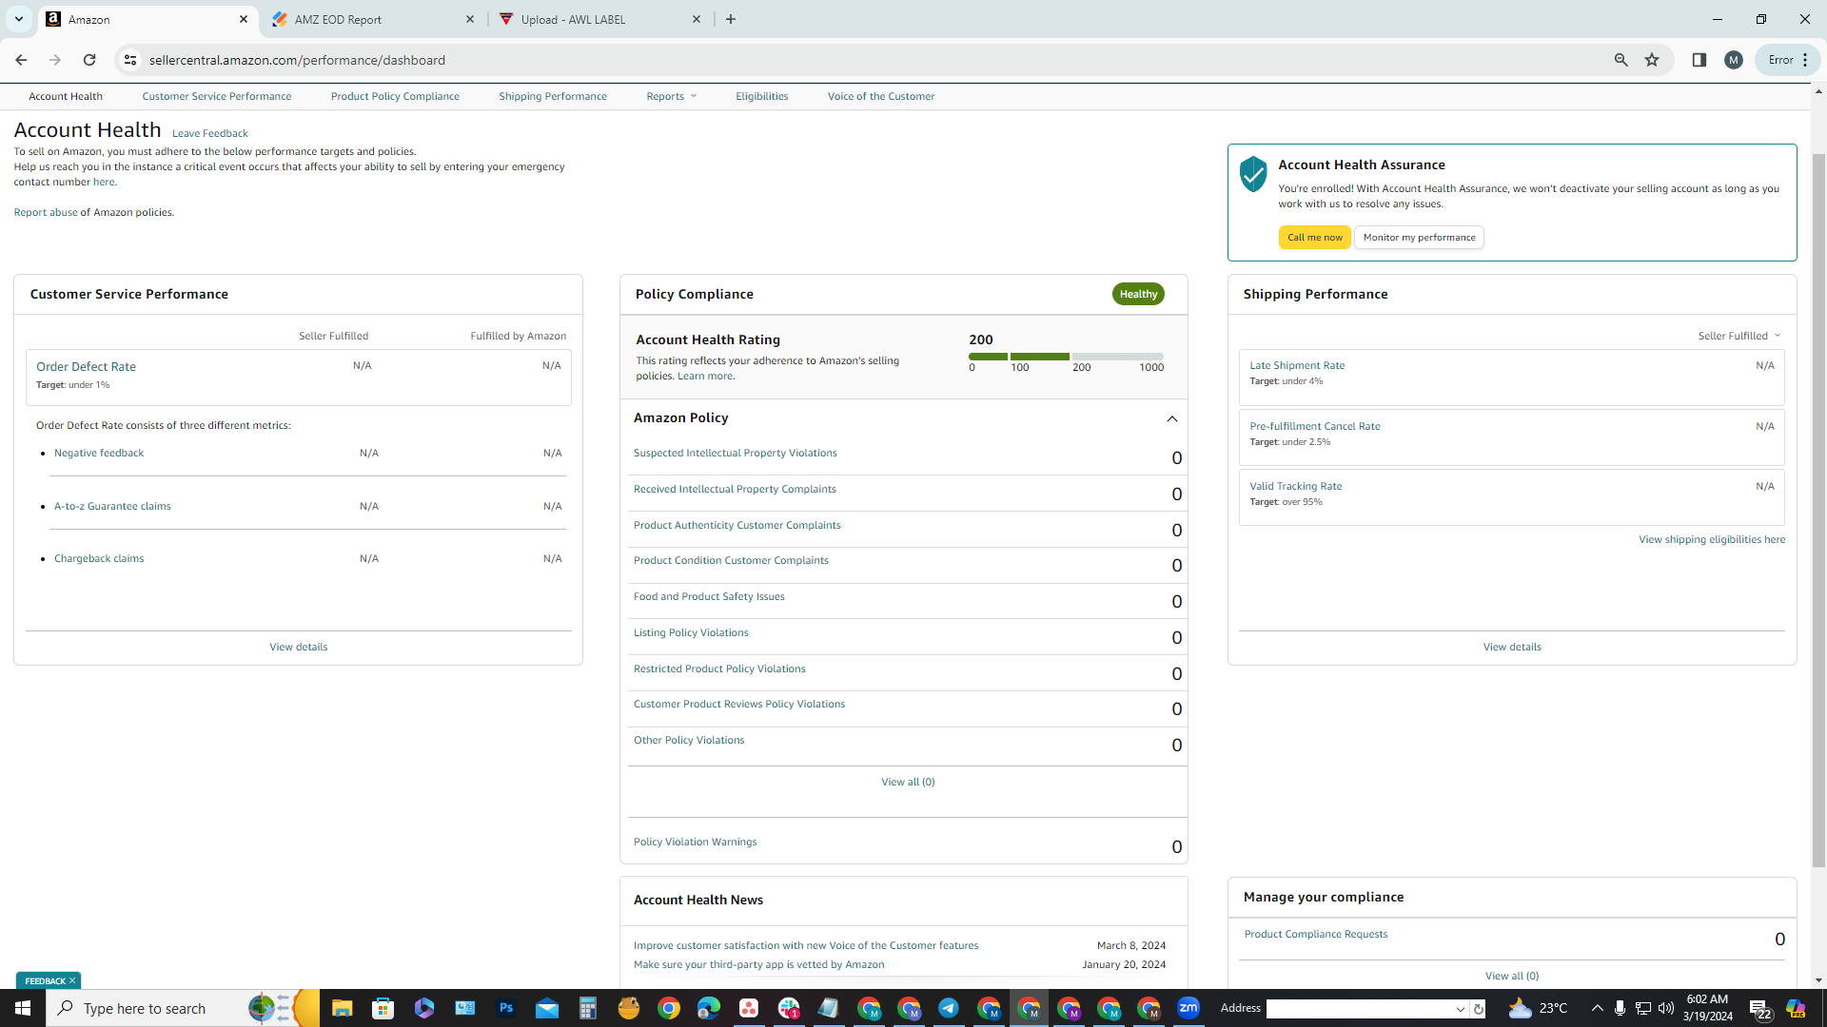
Task: View details under Shipping Performance
Action: (1512, 647)
